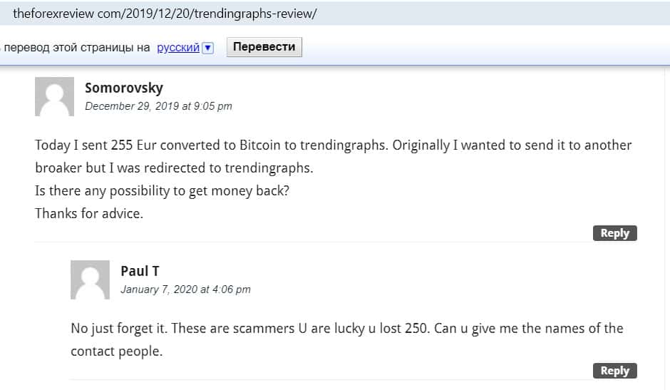Click the "Today I sent 255 Eur" line
This screenshot has width=670, height=390.
pyautogui.click(x=333, y=145)
